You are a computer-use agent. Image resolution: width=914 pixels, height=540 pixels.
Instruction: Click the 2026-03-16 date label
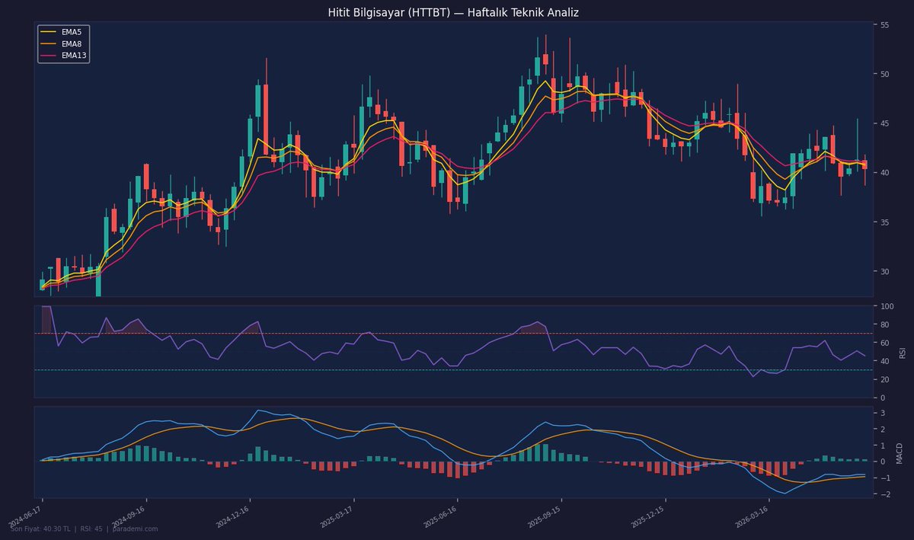click(x=753, y=515)
